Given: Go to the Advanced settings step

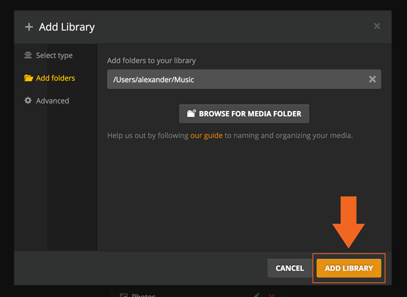Looking at the screenshot, I should tap(52, 101).
